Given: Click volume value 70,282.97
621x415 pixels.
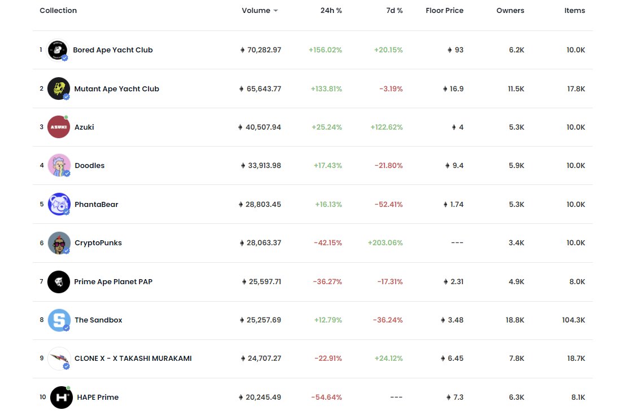Looking at the screenshot, I should (x=264, y=50).
